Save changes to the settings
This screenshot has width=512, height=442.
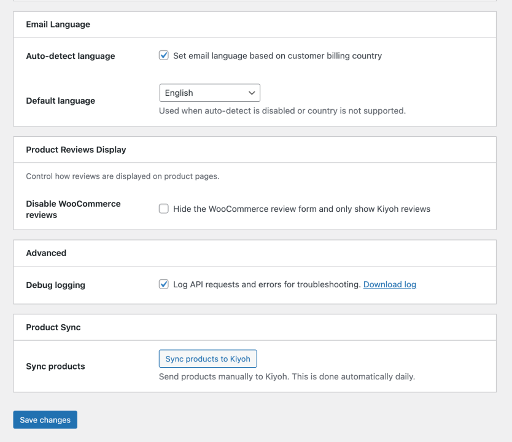[x=45, y=420]
